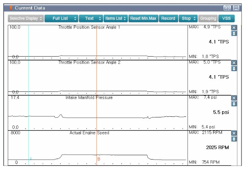
Task: Click MAX 4.9 TPS reading
Action: point(205,27)
